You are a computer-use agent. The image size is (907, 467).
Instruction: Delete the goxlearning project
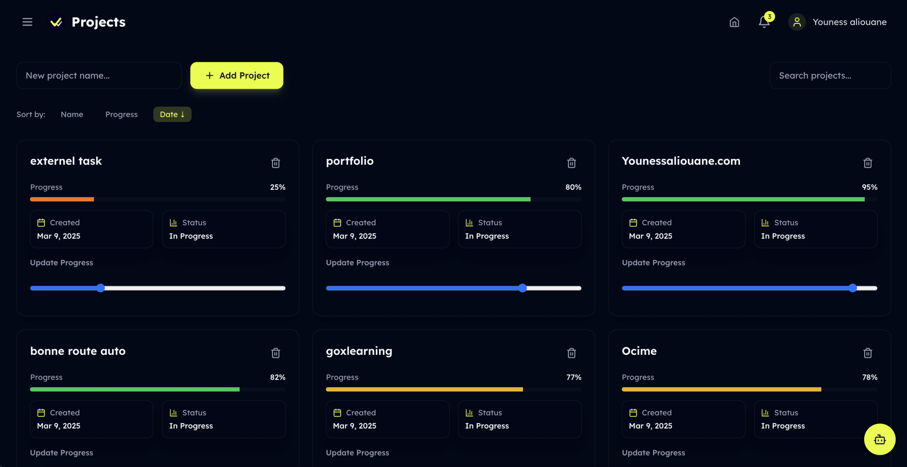point(571,353)
